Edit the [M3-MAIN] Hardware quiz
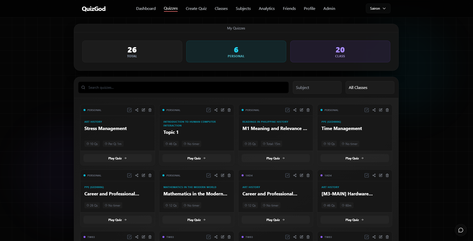The width and height of the screenshot is (473, 241). (380, 175)
